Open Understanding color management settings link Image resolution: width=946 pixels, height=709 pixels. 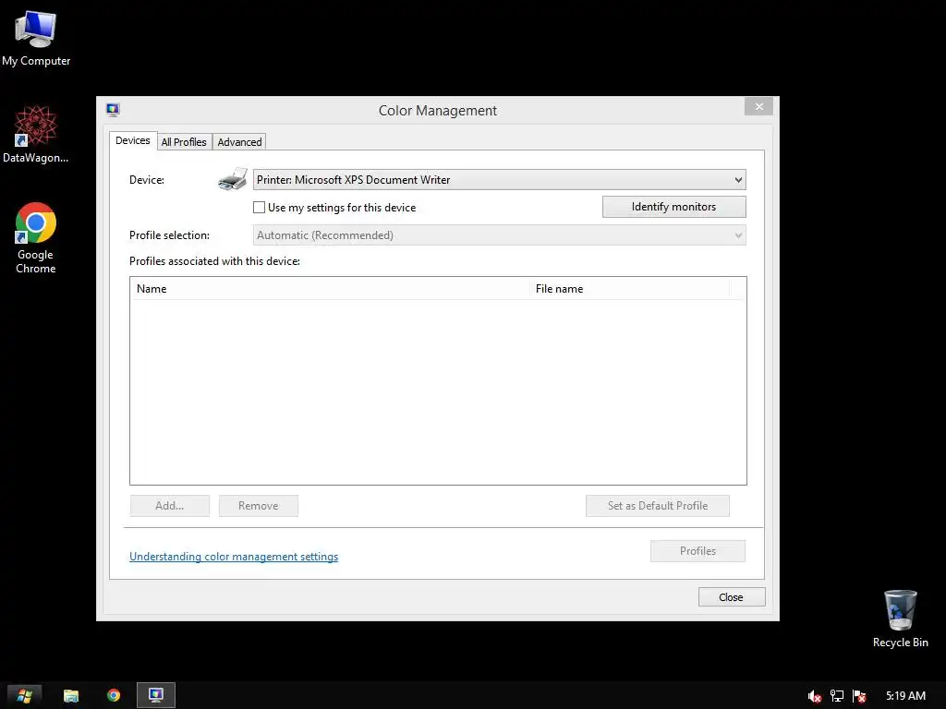click(x=234, y=557)
